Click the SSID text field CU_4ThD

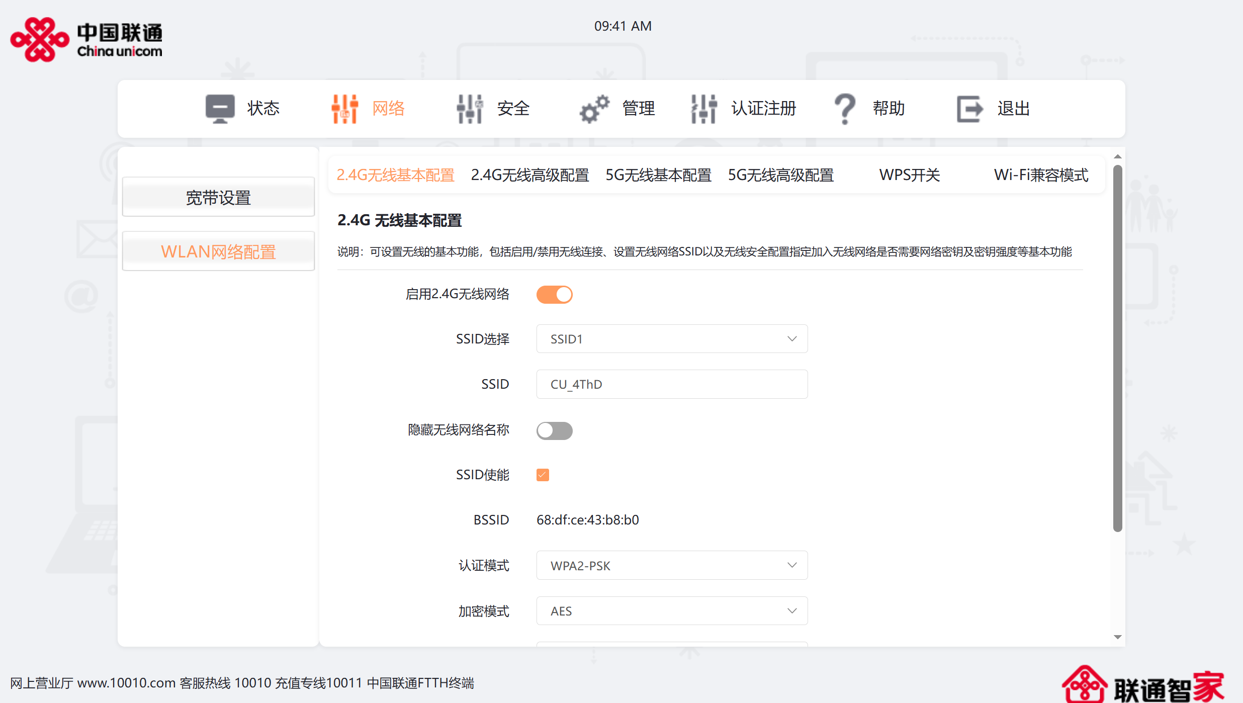click(x=672, y=384)
